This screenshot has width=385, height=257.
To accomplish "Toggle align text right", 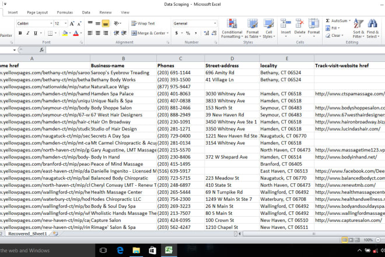I will pos(106,33).
